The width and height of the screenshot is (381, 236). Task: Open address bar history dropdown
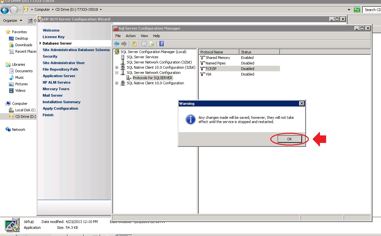(349, 10)
